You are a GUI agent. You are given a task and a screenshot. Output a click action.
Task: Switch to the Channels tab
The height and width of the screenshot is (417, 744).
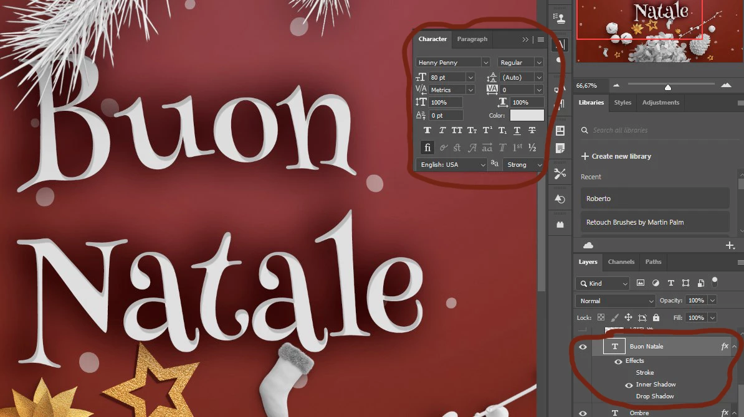tap(621, 261)
